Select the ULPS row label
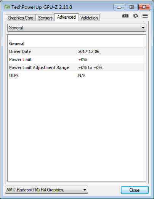Image resolution: width=154 pixels, height=199 pixels. (x=14, y=75)
